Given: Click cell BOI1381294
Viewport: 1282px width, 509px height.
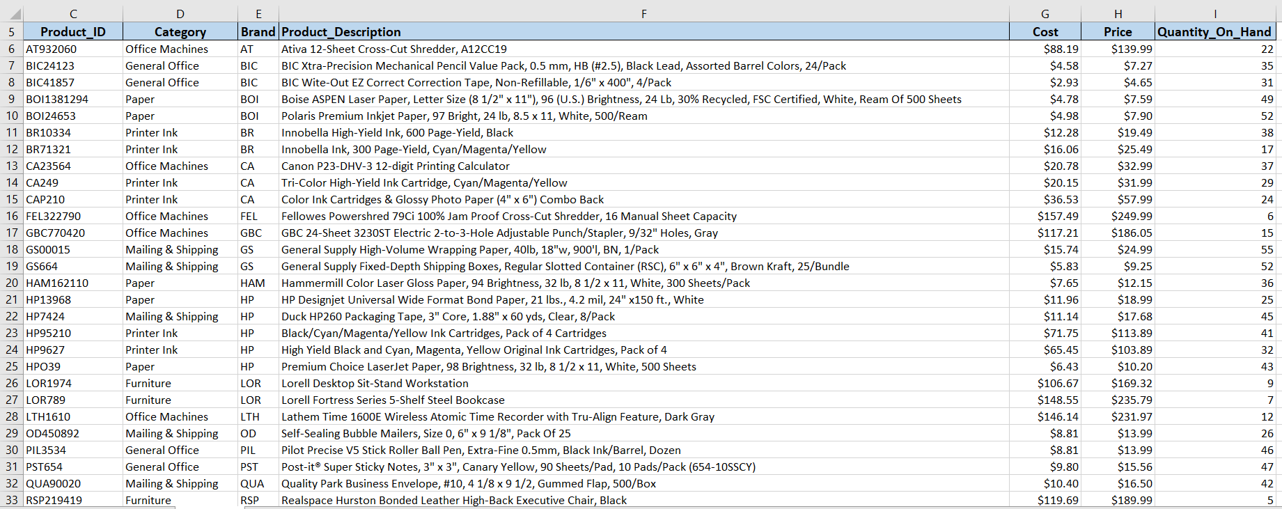Looking at the screenshot, I should coord(73,99).
